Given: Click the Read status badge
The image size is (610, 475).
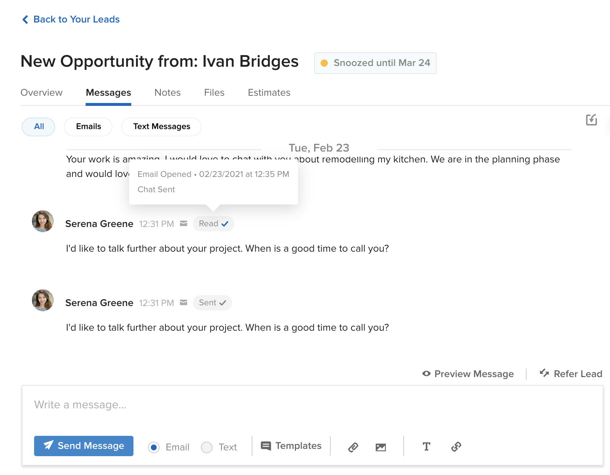Looking at the screenshot, I should pyautogui.click(x=213, y=224).
